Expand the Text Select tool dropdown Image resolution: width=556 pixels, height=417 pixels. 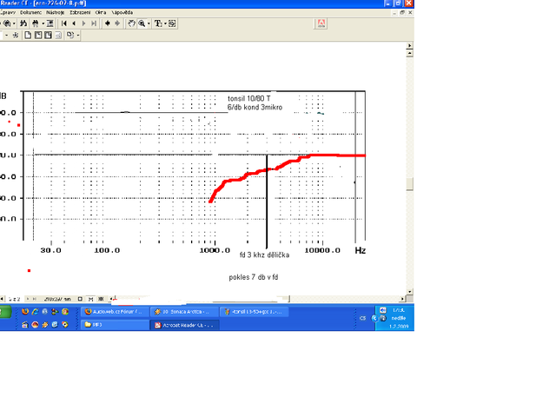[x=165, y=23]
